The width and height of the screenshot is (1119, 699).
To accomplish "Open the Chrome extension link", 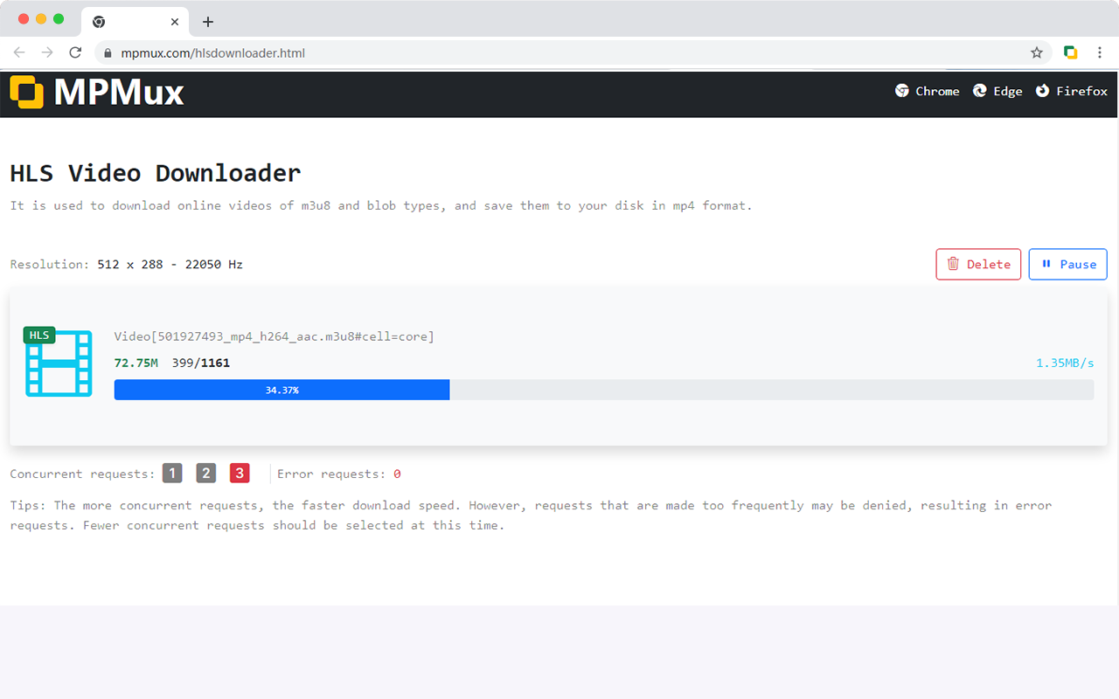I will tap(927, 91).
